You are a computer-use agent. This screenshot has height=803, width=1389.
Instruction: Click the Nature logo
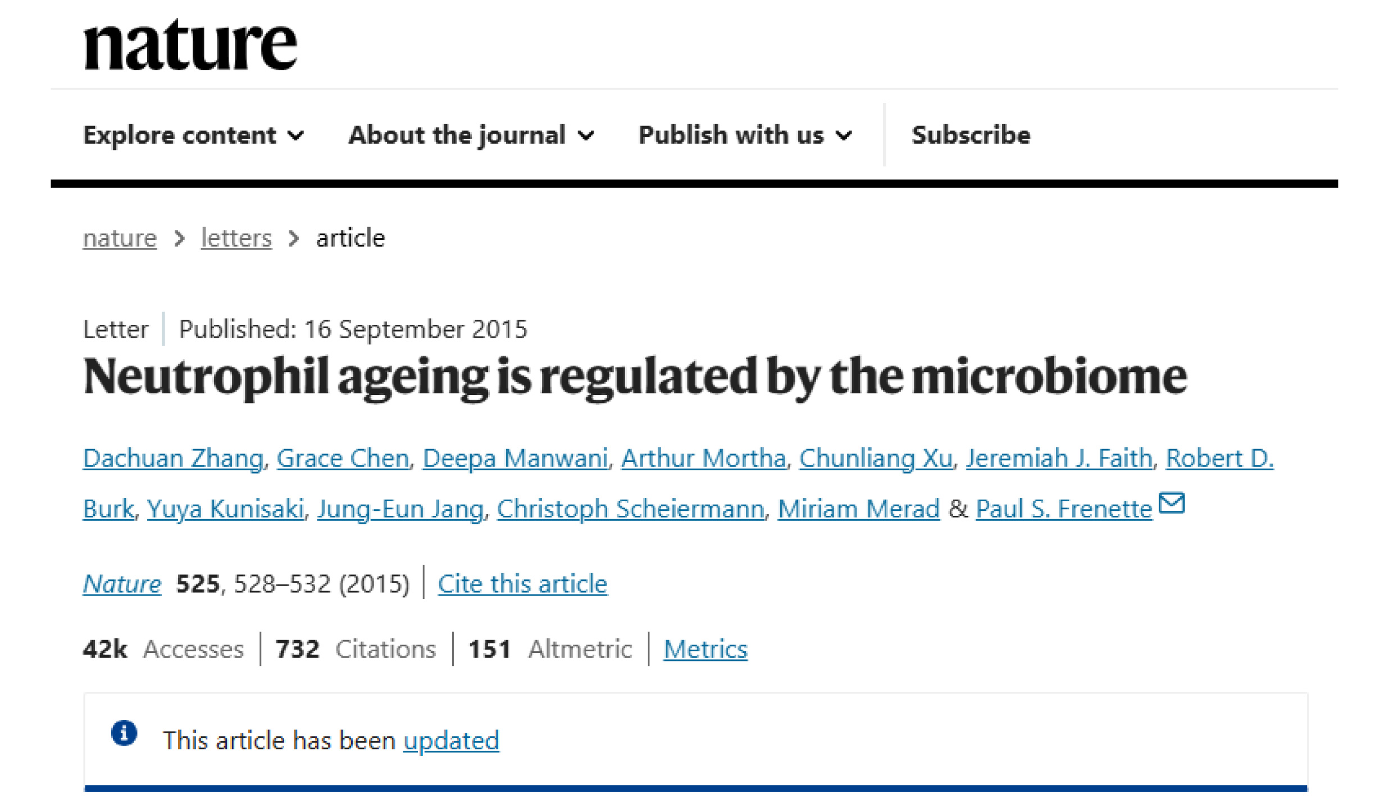[190, 46]
